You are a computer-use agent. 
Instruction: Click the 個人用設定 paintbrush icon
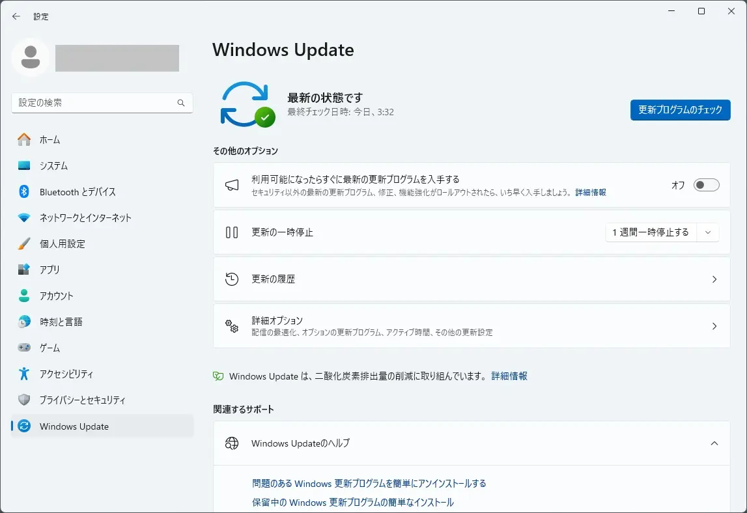(24, 243)
